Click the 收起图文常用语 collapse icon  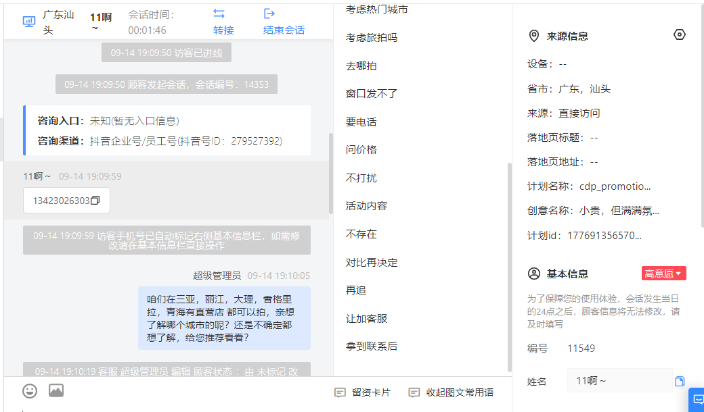click(414, 392)
